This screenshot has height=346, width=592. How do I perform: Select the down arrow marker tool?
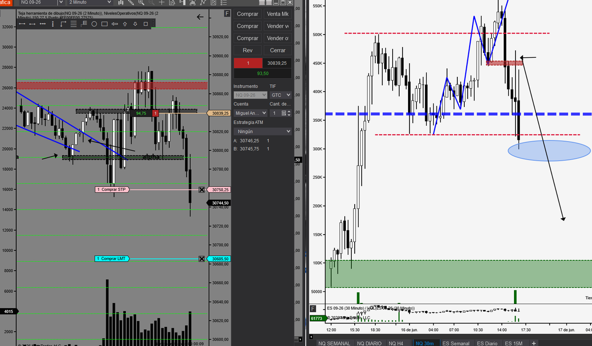tap(135, 24)
